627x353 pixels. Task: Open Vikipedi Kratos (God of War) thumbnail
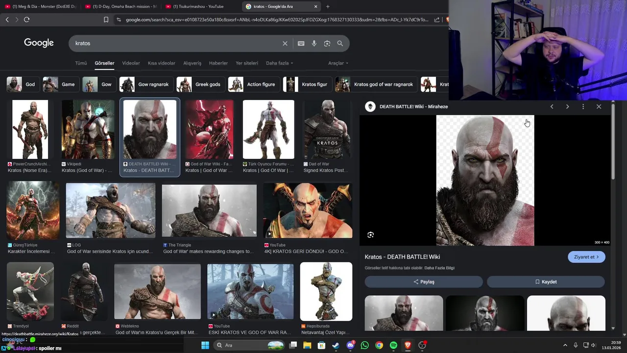coord(88,129)
